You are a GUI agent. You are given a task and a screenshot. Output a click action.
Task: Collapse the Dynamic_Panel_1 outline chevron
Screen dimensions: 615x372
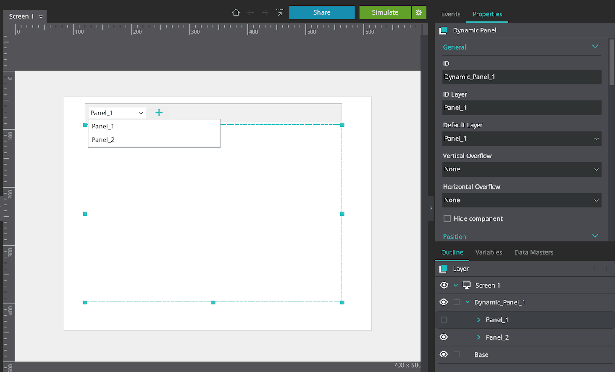point(466,302)
